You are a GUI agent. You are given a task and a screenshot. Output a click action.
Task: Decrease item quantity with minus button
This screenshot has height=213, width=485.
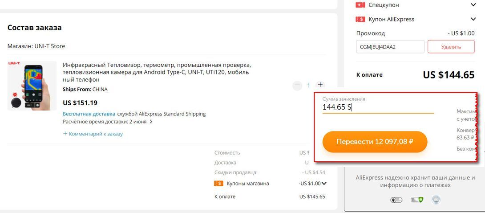coord(297,85)
